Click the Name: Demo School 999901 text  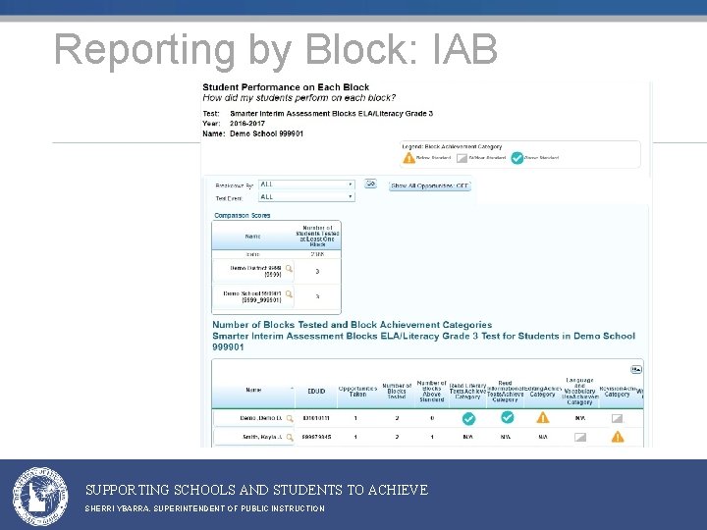[253, 133]
